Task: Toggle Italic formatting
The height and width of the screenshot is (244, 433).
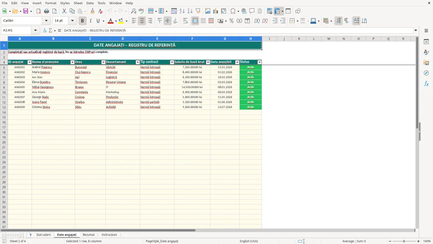Action: click(90, 21)
